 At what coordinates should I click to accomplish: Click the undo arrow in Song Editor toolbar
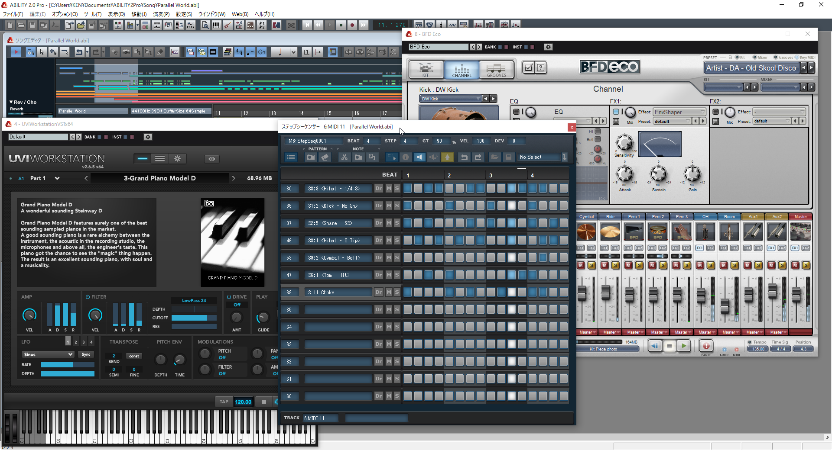[79, 52]
